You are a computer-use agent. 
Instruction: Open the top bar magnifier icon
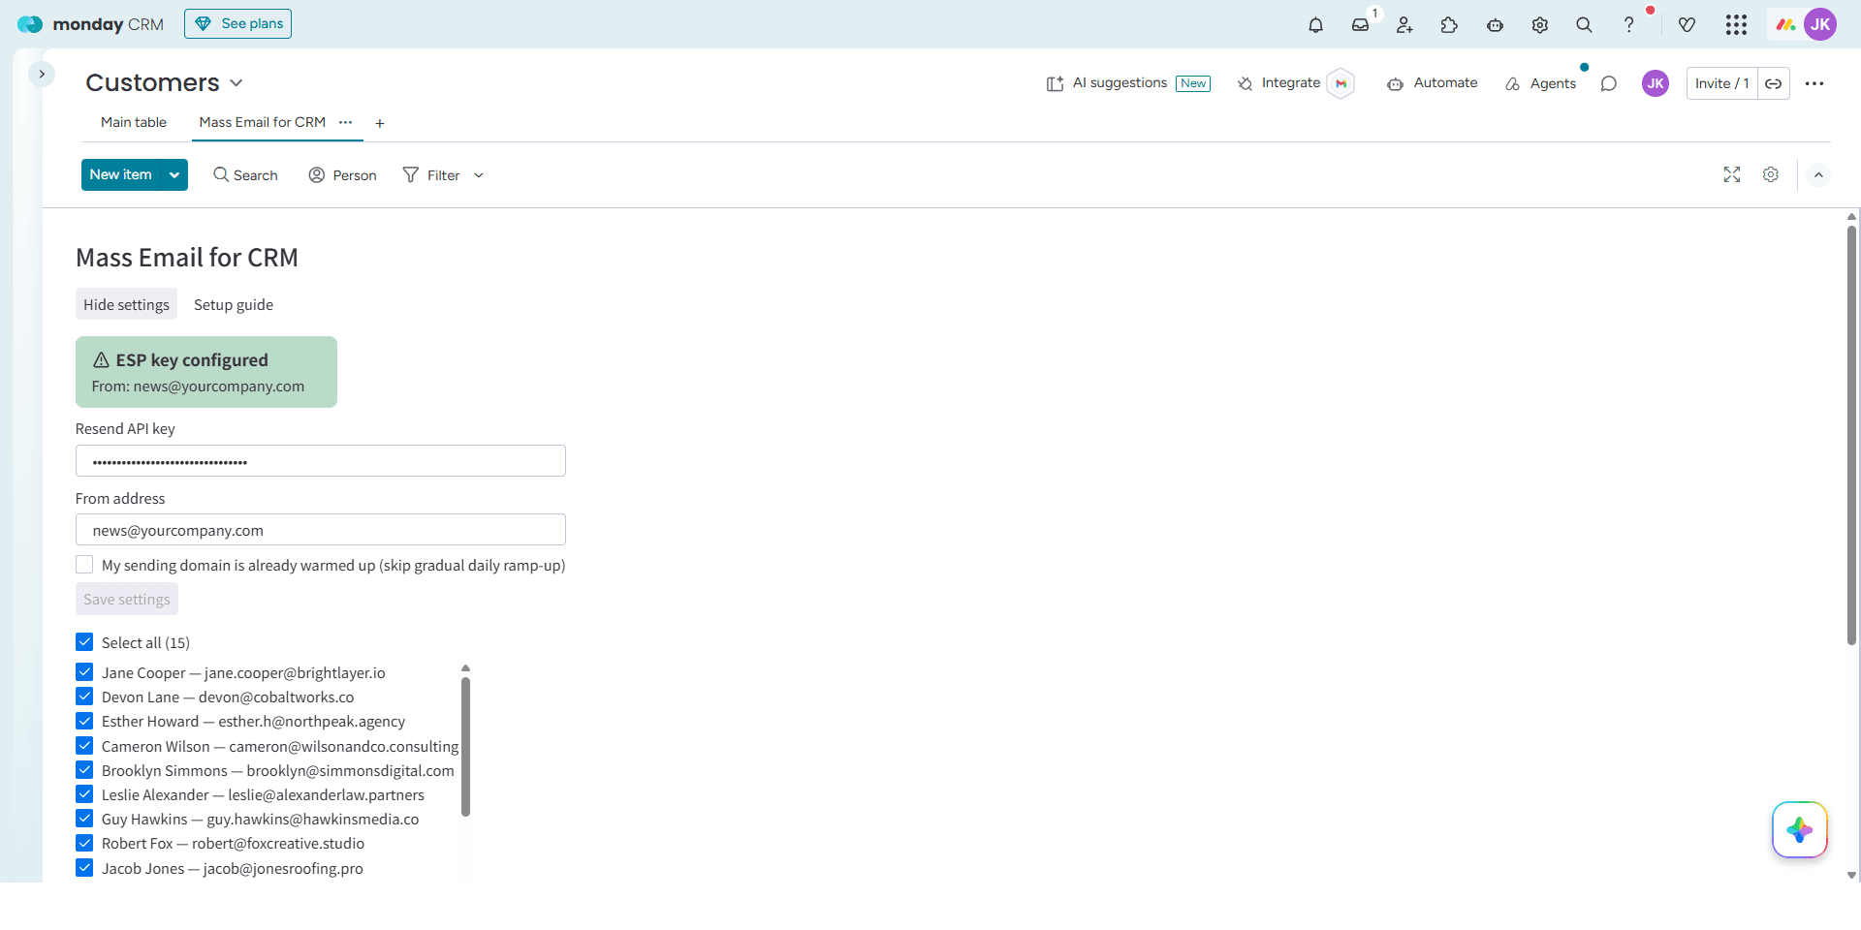coord(1584,25)
